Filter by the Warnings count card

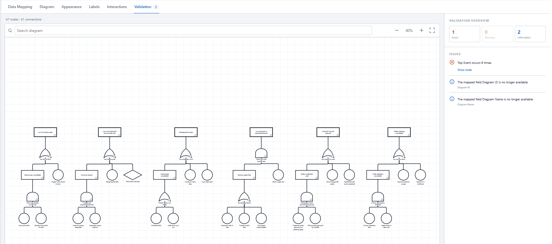tap(497, 34)
